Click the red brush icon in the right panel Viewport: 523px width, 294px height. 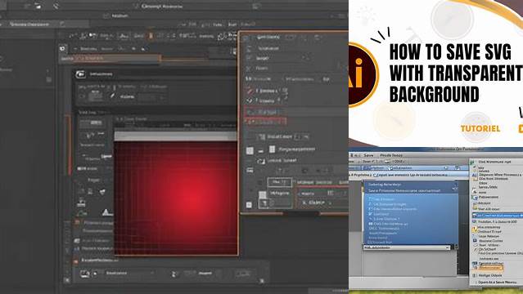pyautogui.click(x=249, y=91)
